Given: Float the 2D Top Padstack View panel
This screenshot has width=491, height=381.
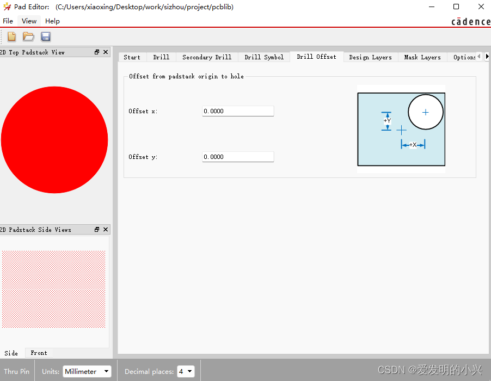Looking at the screenshot, I should 97,52.
